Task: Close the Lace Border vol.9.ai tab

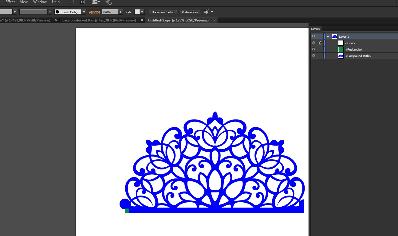Action: coord(142,20)
